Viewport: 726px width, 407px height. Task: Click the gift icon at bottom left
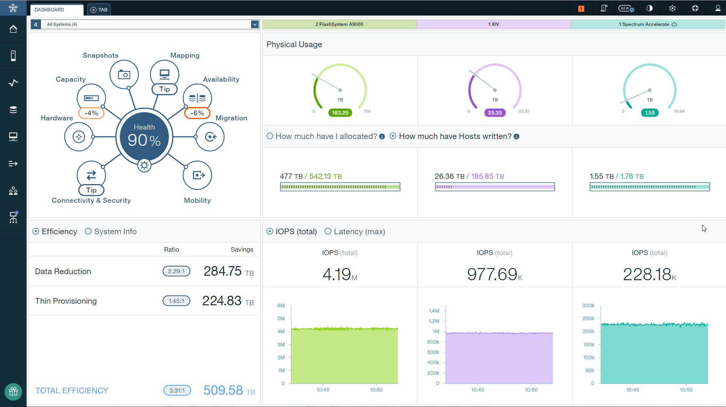13,391
